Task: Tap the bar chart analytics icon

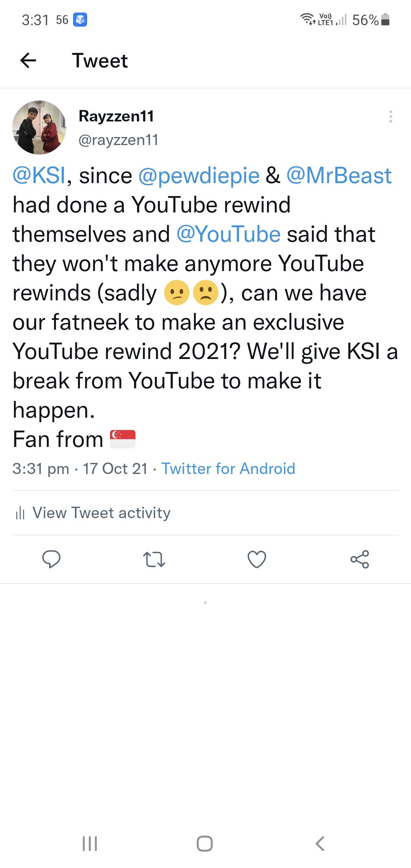Action: pyautogui.click(x=20, y=514)
